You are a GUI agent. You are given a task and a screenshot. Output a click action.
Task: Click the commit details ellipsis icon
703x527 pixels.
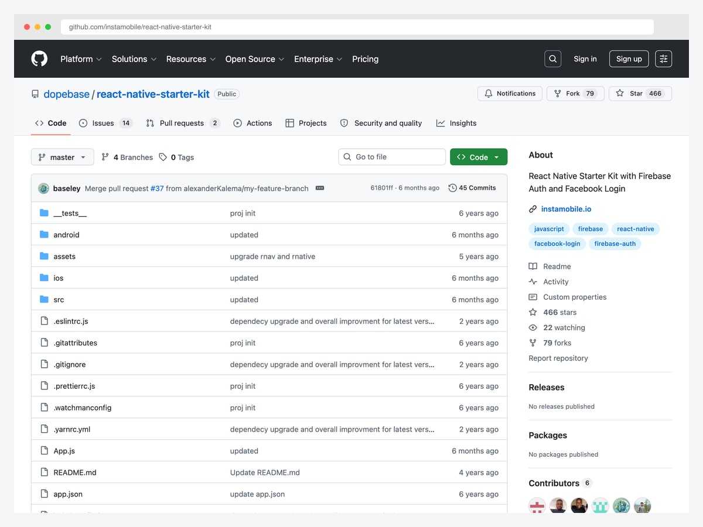click(320, 188)
